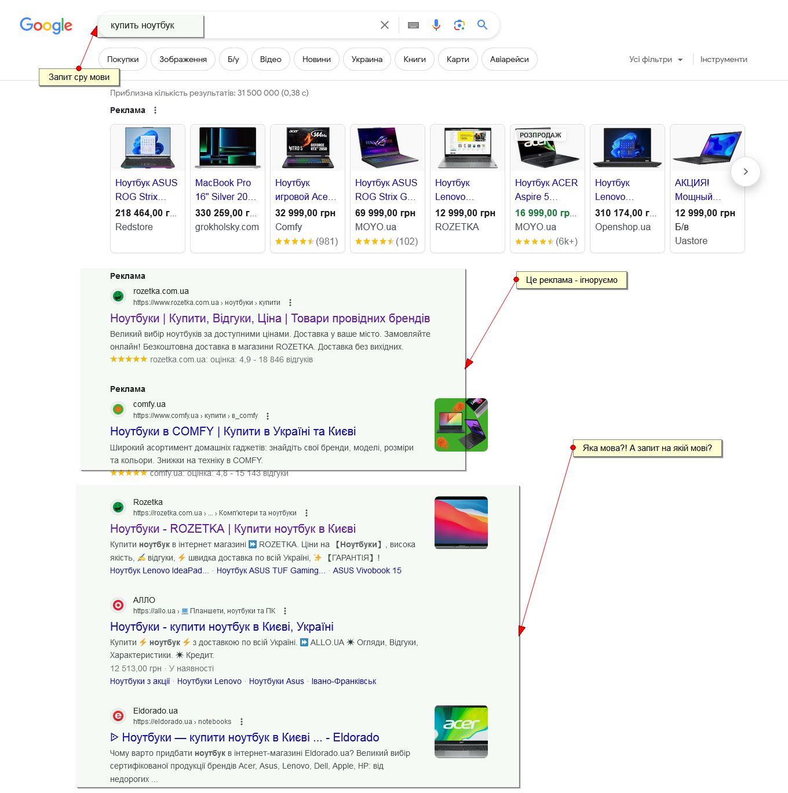This screenshot has width=788, height=793.
Task: Open the comfy.ua ad thumbnail image
Action: 461,425
